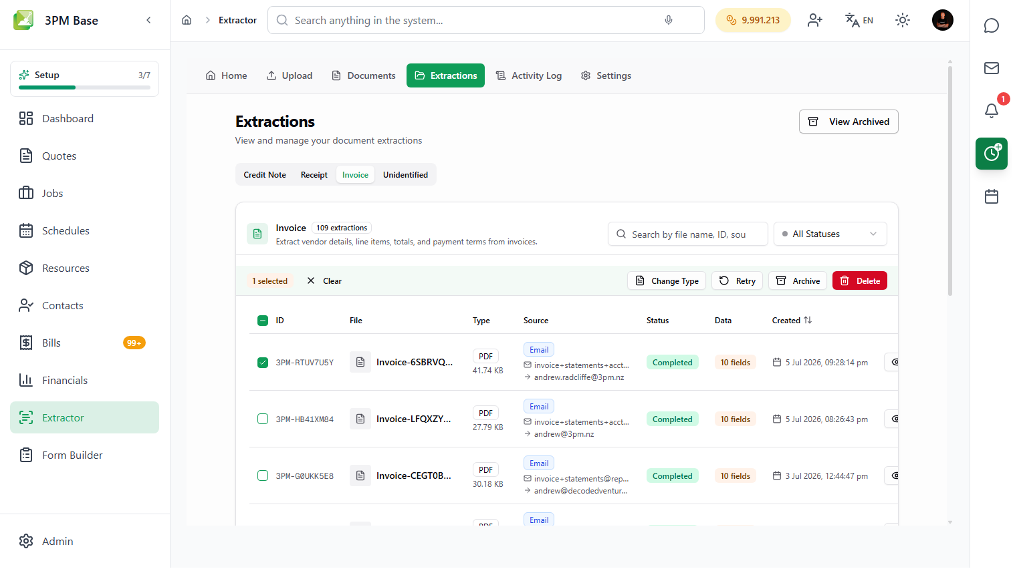Check row 3PM-HB41XM84 checkbox
The height and width of the screenshot is (569, 1013).
click(x=263, y=419)
